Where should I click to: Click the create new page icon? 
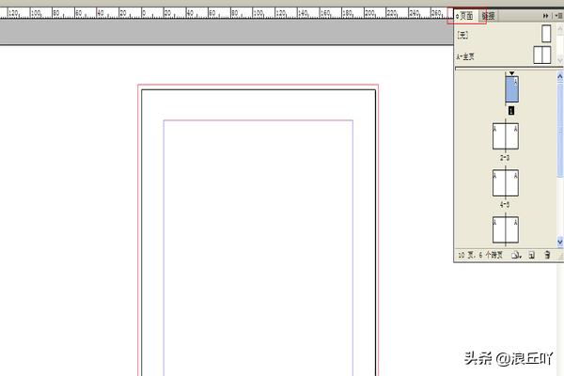(531, 255)
